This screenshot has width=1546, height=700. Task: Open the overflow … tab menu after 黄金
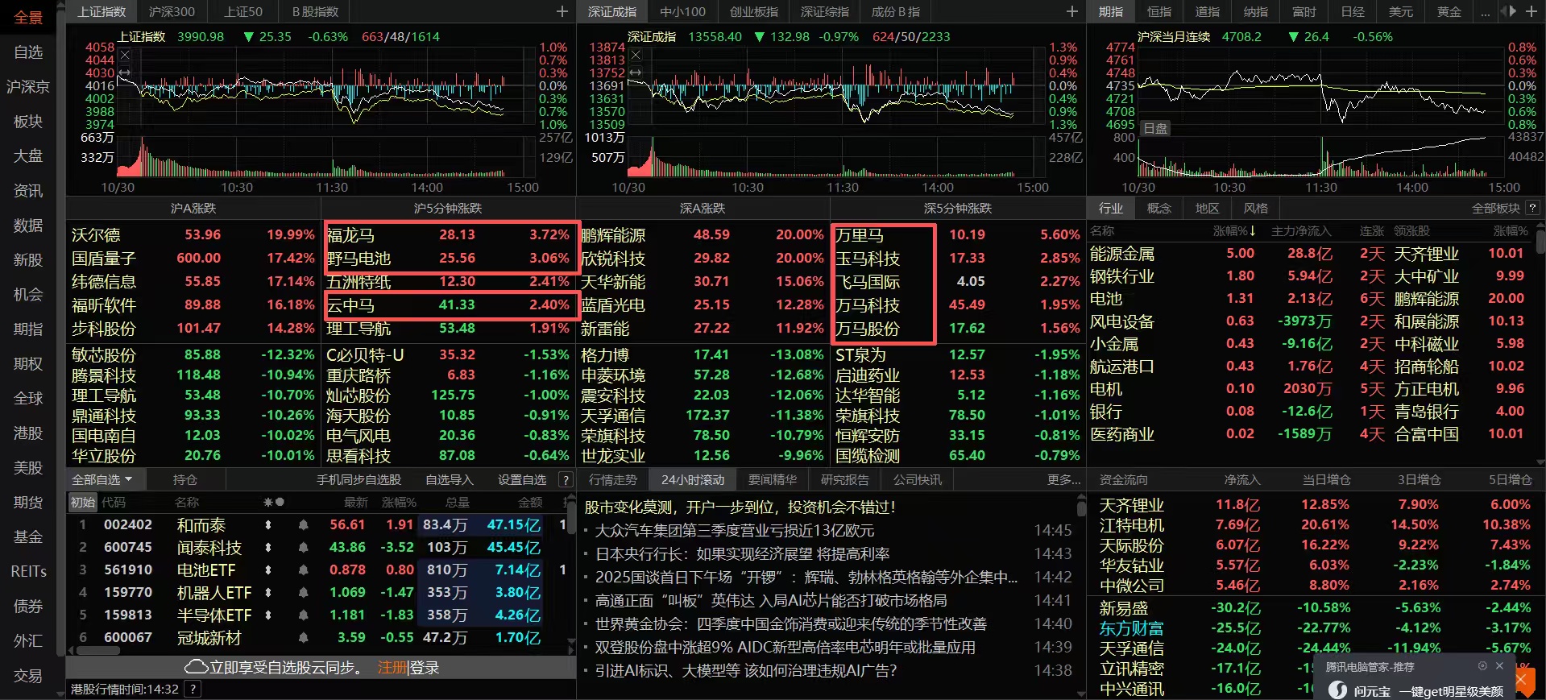[x=1486, y=11]
